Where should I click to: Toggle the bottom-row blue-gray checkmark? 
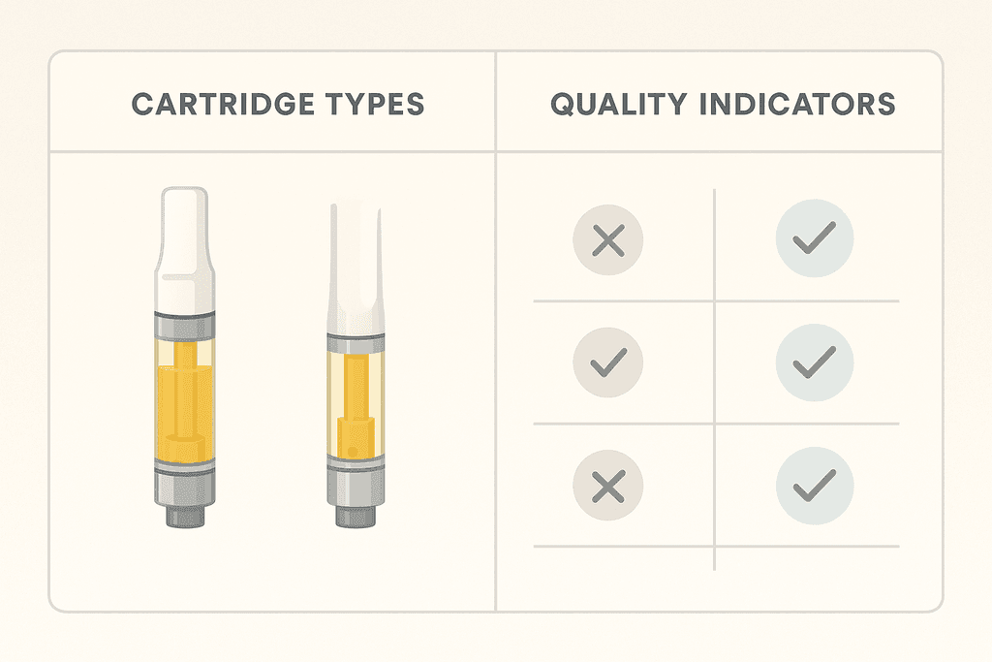[x=814, y=486]
